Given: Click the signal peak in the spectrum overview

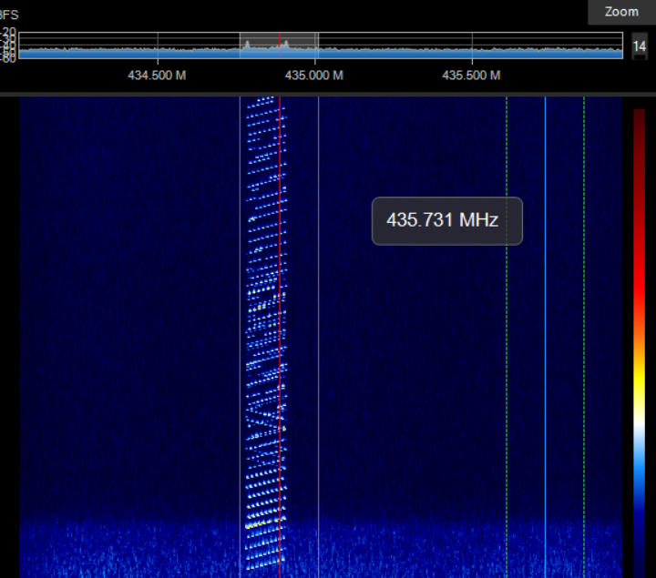Looking at the screenshot, I should point(247,44).
